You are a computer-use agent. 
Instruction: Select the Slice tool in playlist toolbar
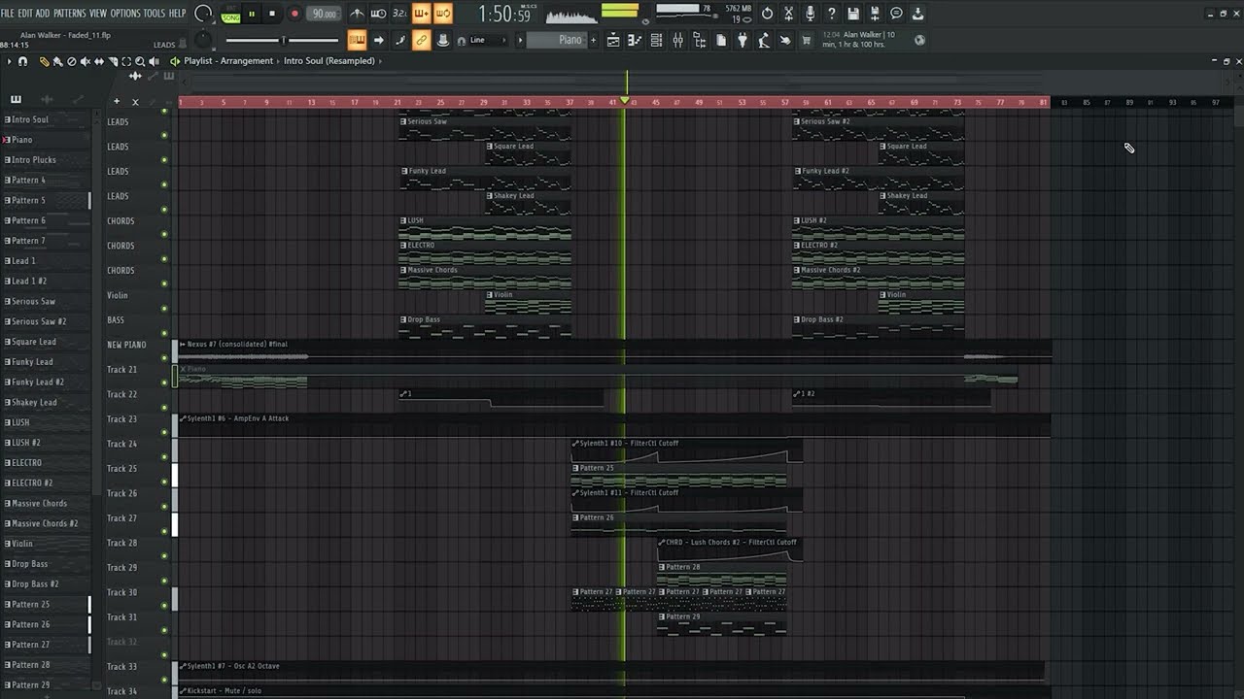pyautogui.click(x=112, y=61)
